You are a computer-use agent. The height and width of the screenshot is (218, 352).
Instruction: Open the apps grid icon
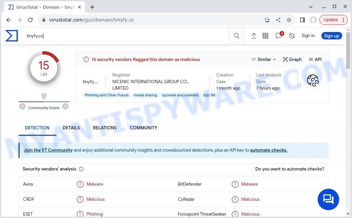click(x=265, y=36)
